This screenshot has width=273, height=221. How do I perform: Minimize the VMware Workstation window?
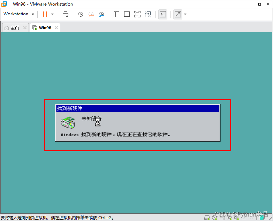click(251, 4)
